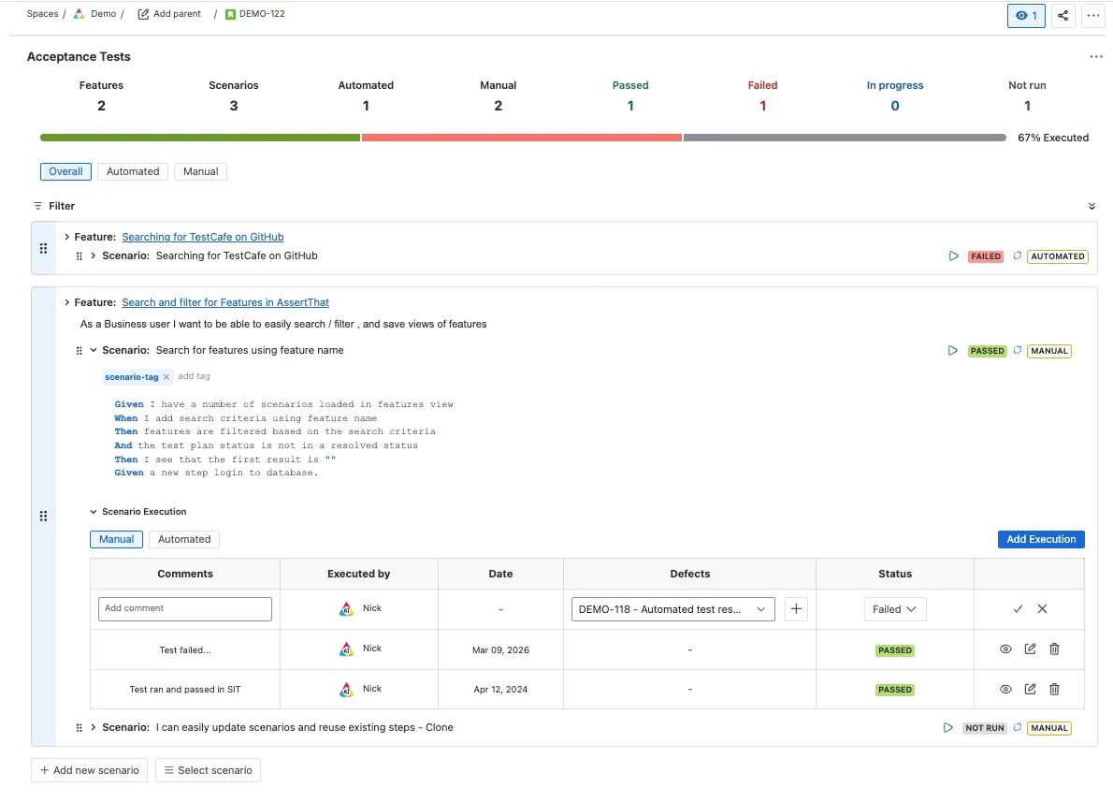1113x802 pixels.
Task: Select the Overall tab
Action: coord(65,171)
